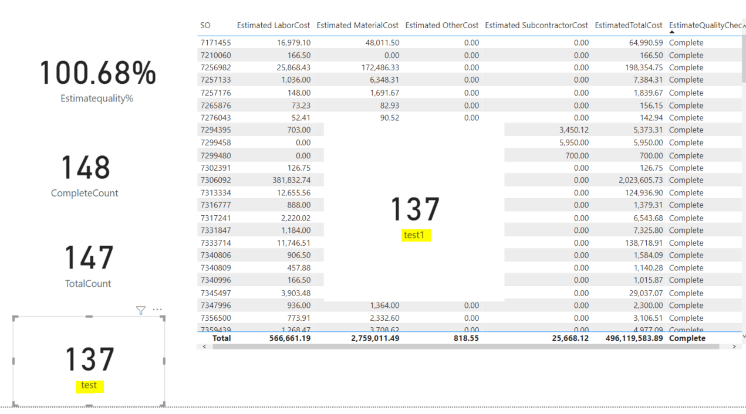Select SO cell 7257133
Viewport: 746px width, 414px height.
tap(215, 80)
